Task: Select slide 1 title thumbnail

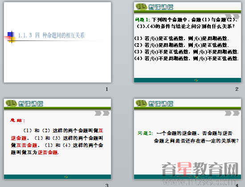Action: (x=57, y=42)
